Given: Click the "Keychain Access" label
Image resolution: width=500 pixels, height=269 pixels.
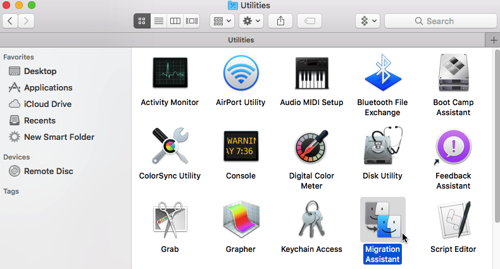Looking at the screenshot, I should [x=311, y=249].
